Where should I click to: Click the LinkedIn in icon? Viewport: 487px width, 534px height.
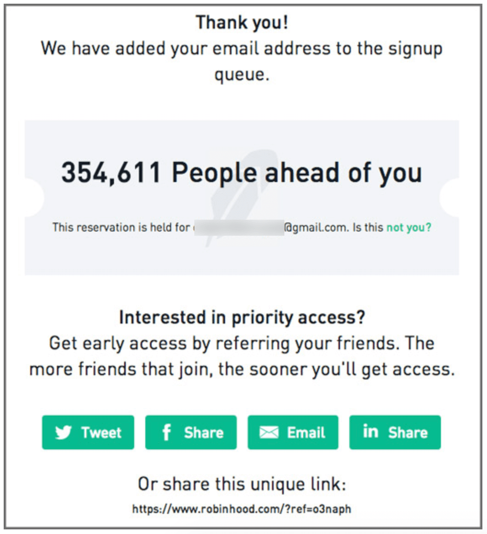pos(370,431)
